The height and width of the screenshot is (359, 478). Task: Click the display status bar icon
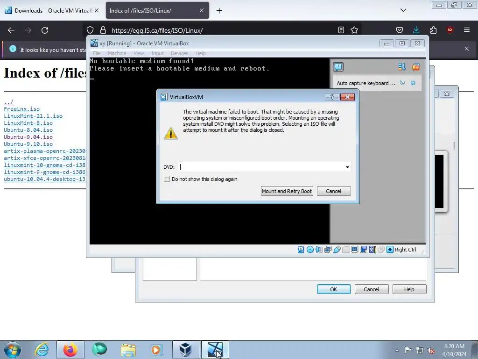[355, 250]
